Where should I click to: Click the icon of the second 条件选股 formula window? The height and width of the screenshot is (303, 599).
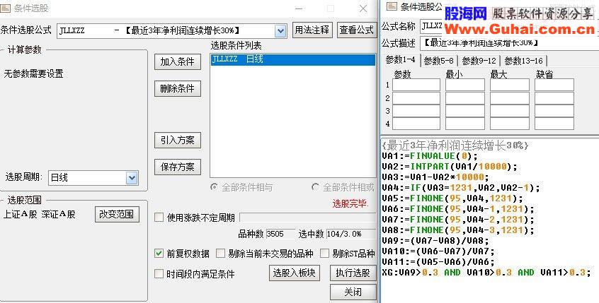point(392,6)
